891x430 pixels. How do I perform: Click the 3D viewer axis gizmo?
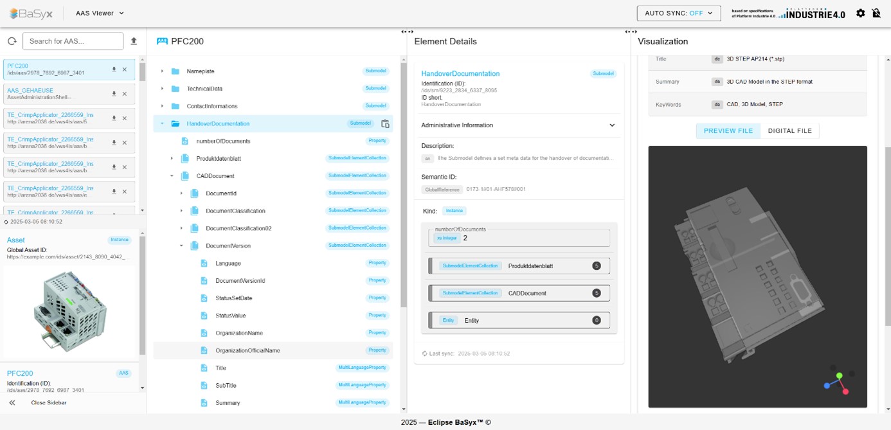point(840,381)
